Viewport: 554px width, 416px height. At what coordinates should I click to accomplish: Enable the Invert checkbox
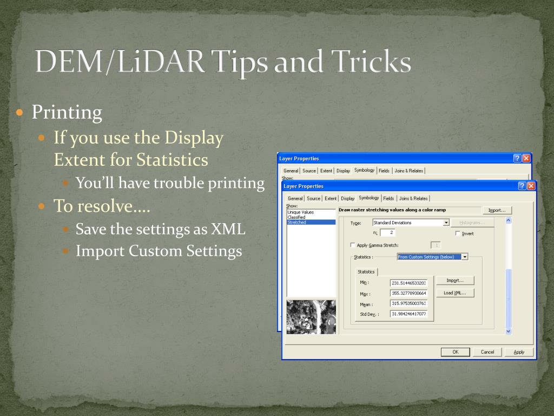pos(458,233)
